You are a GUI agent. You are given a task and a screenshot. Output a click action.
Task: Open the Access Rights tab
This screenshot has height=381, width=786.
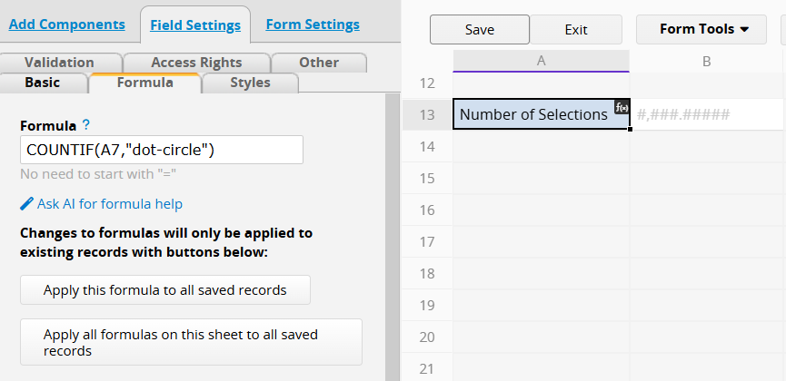(196, 63)
